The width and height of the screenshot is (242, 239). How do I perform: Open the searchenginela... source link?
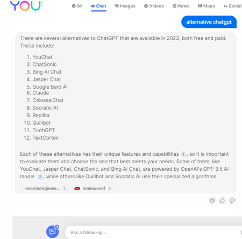tap(45, 189)
